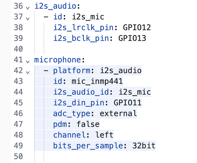
Task: Click the left channel value
Action: pos(104,135)
